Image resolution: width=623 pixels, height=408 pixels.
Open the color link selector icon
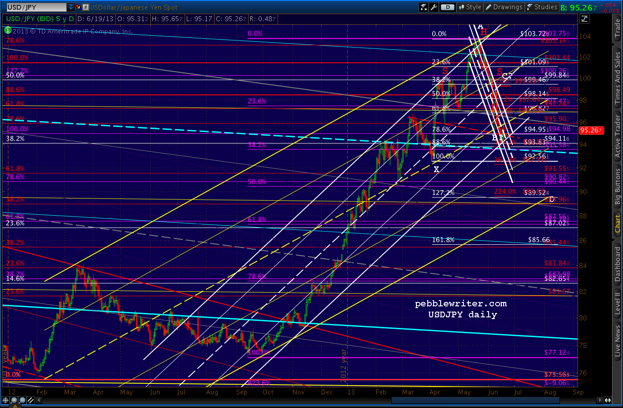[x=78, y=7]
